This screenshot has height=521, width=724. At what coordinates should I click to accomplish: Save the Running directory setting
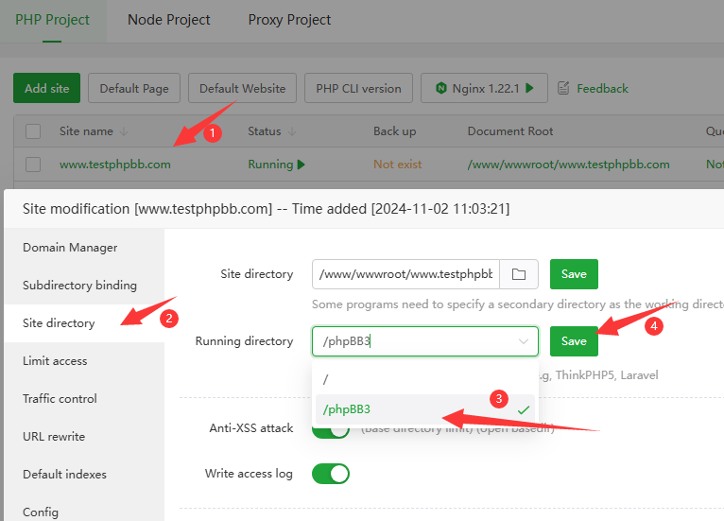[x=574, y=341]
